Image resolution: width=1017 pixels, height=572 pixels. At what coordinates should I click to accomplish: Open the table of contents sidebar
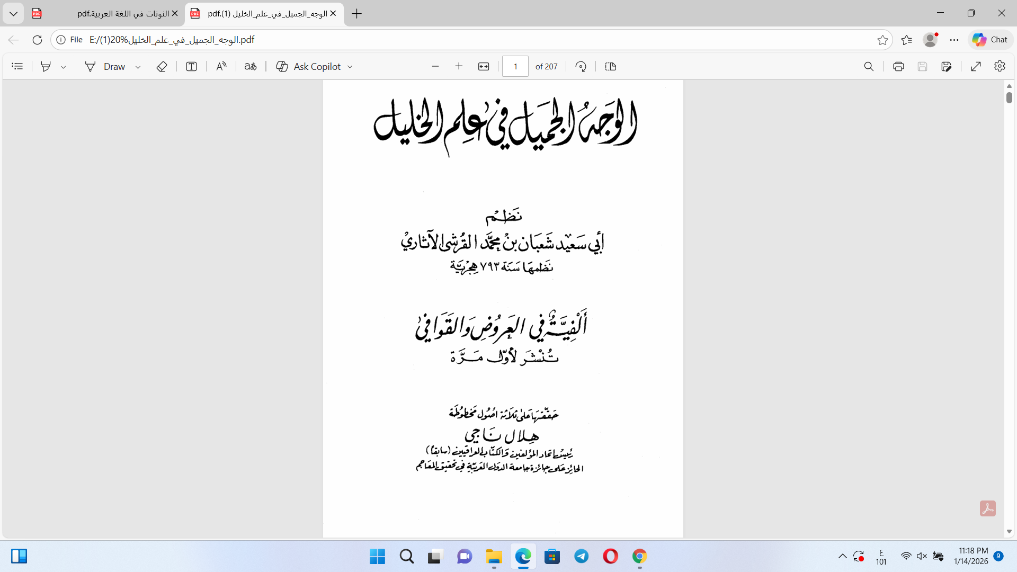coord(17,66)
